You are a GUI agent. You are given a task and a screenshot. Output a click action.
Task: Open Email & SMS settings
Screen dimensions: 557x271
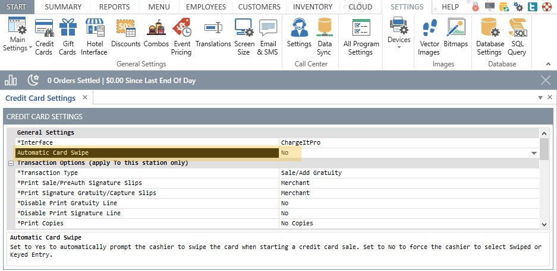(268, 37)
